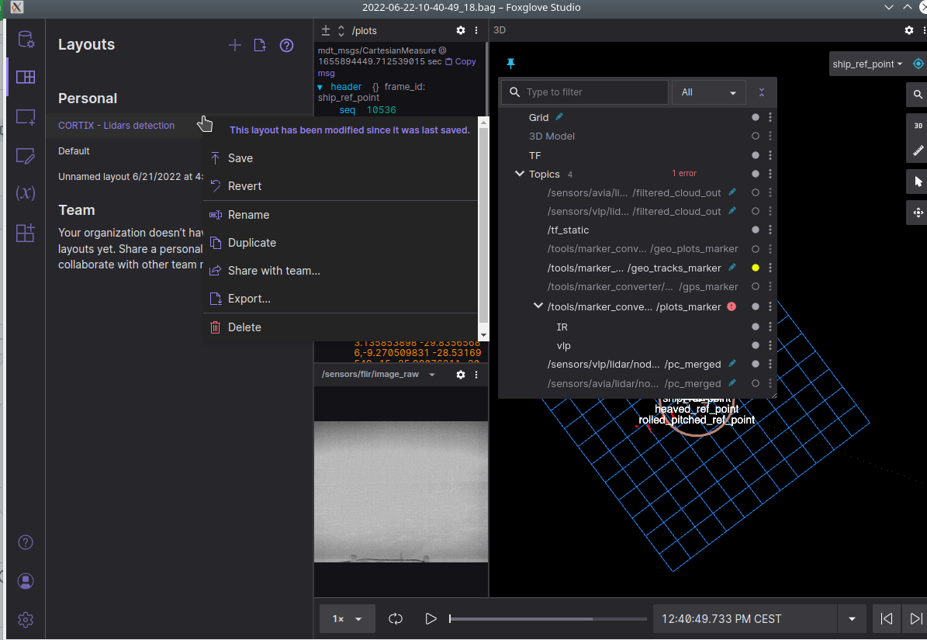This screenshot has width=927, height=640.
Task: Collapse the header message field
Action: pos(320,87)
